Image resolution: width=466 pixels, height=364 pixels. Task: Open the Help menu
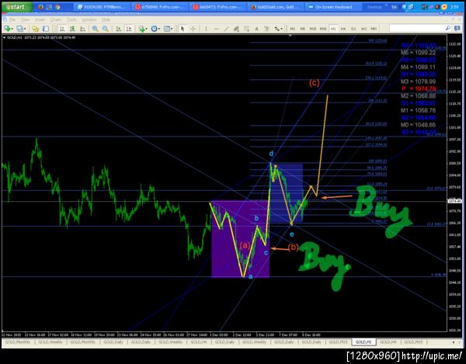pos(106,19)
